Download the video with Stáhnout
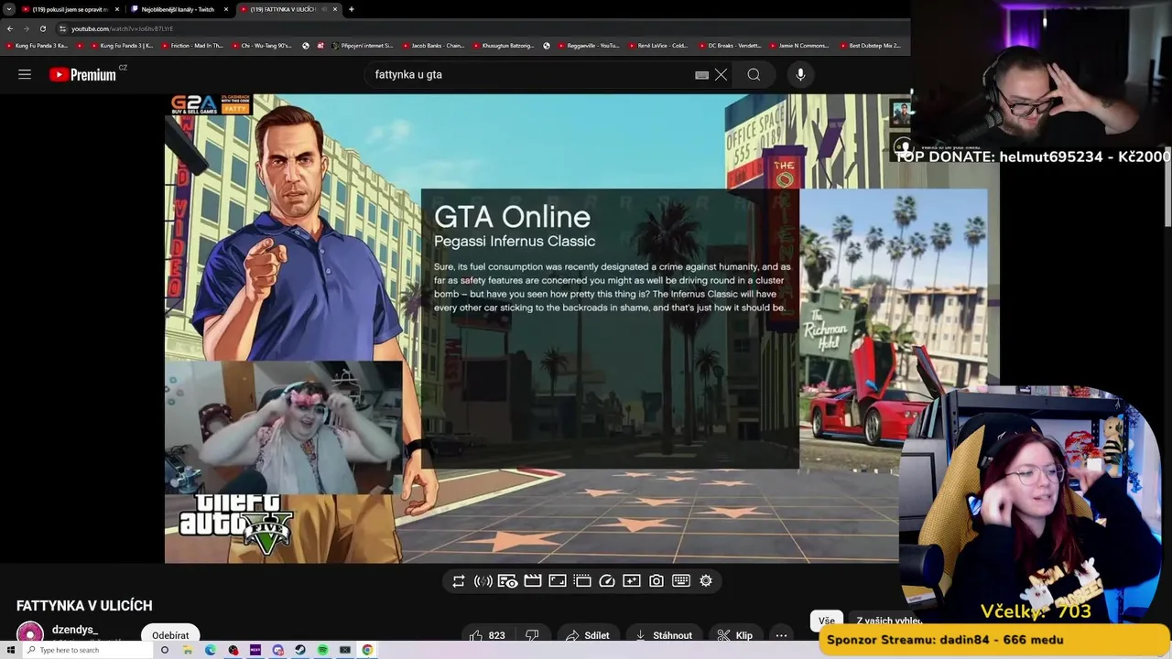The height and width of the screenshot is (659, 1172). pos(664,635)
